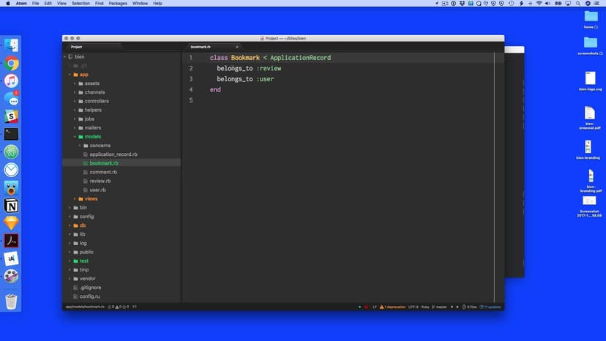Open user.rb in the tree view
Screen dimensions: 606x341
pyautogui.click(x=97, y=190)
